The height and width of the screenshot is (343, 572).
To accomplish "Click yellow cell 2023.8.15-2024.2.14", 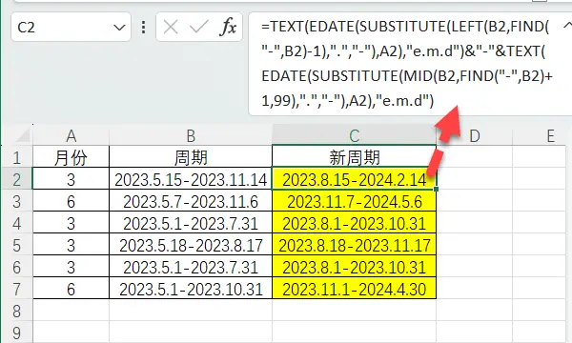I will [x=355, y=179].
